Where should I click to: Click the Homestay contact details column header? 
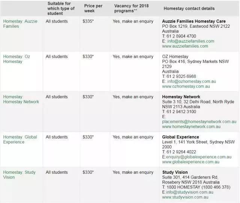[189, 8]
